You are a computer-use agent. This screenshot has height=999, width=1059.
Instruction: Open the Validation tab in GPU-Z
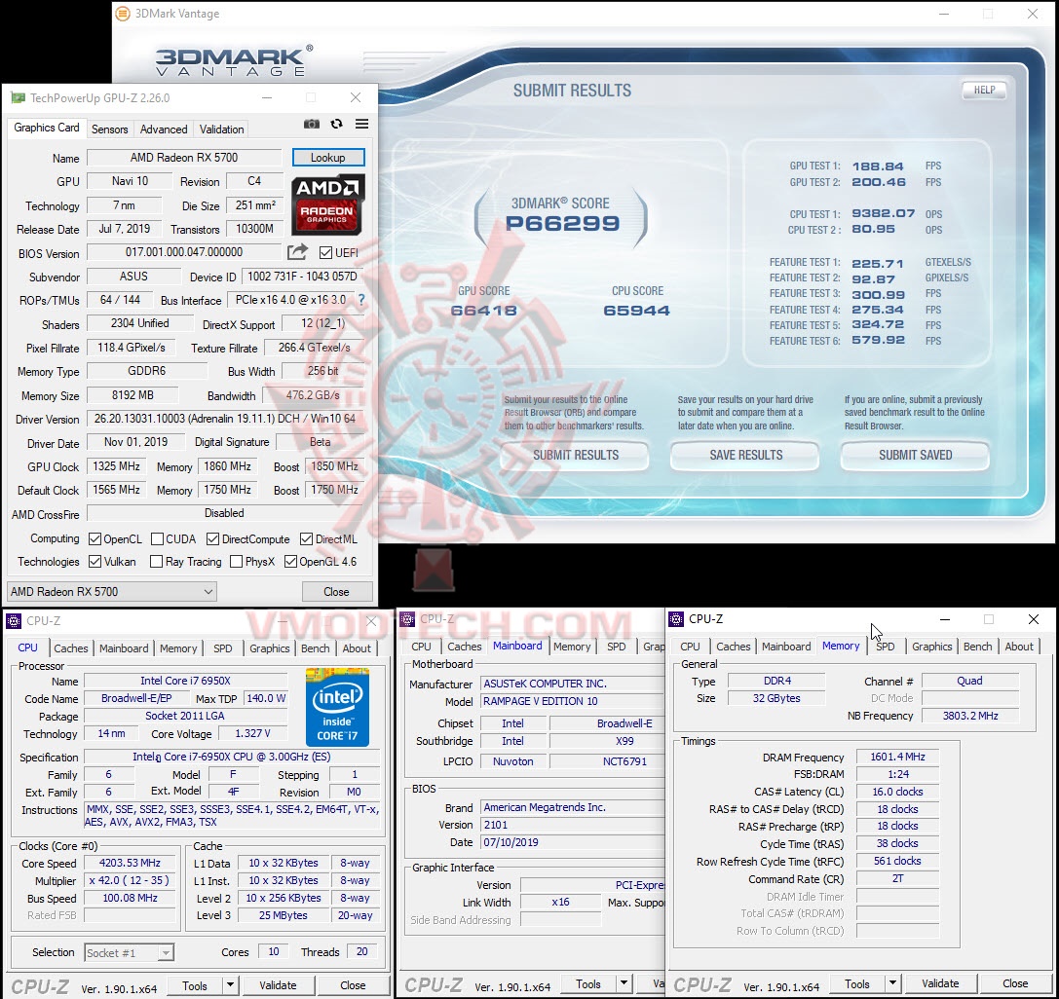coord(221,129)
